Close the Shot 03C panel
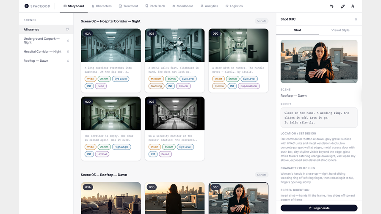The width and height of the screenshot is (381, 214). [356, 19]
